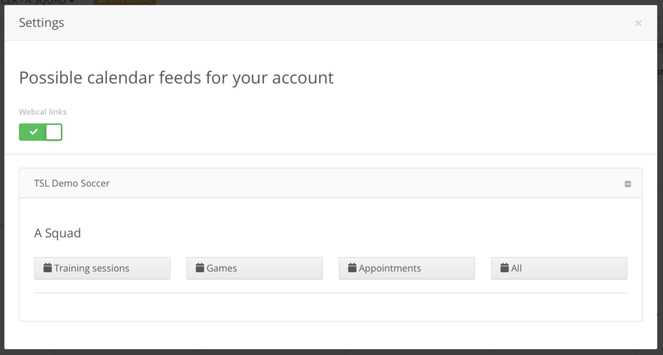Click calendar icon on the All button

pyautogui.click(x=504, y=268)
